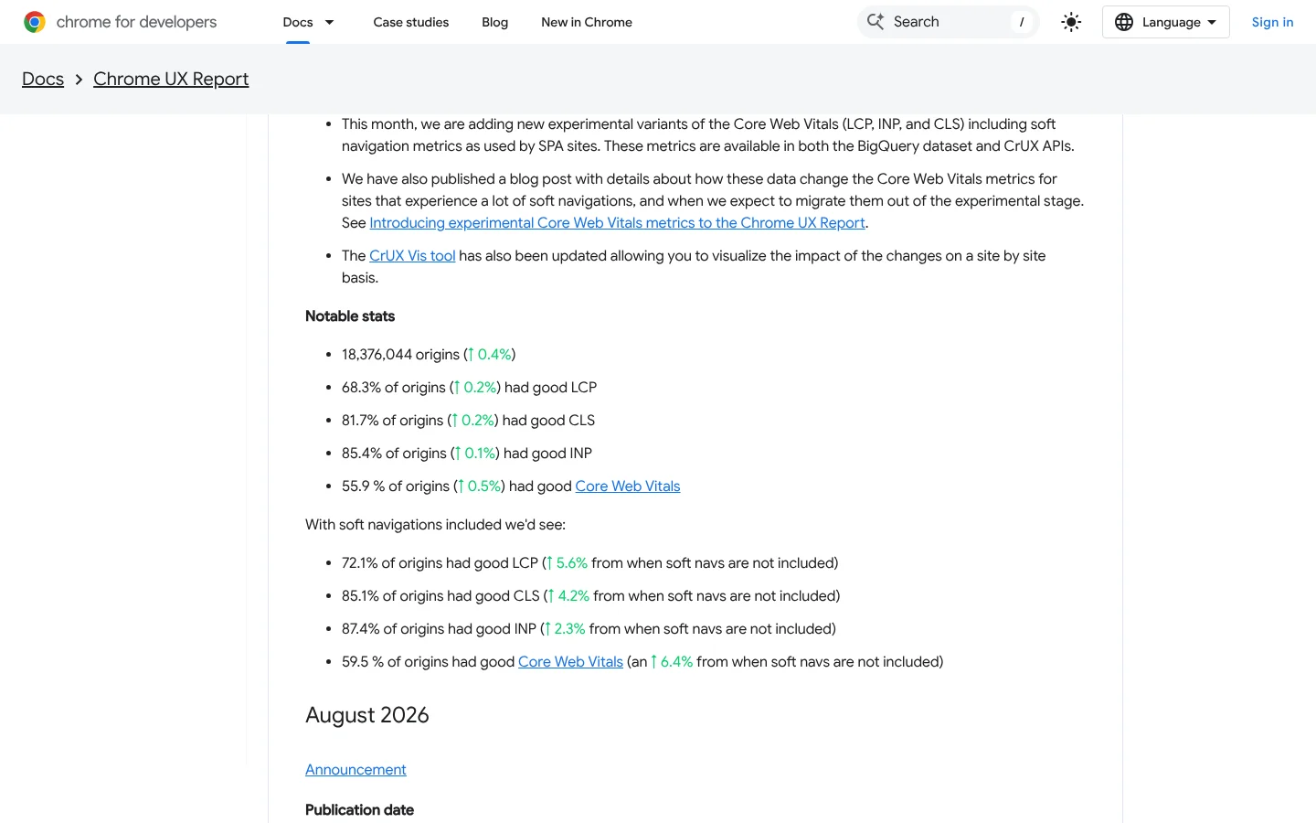This screenshot has height=823, width=1316.
Task: Click '68.3% of origins' stat line
Action: coord(469,388)
